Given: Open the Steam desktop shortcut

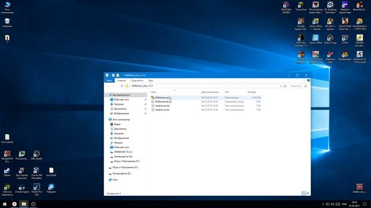Looking at the screenshot, I should coord(7,172).
